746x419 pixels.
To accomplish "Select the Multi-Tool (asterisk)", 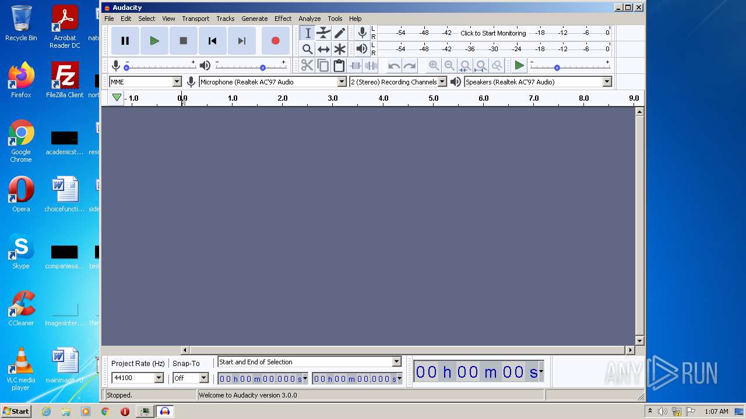I will (339, 49).
